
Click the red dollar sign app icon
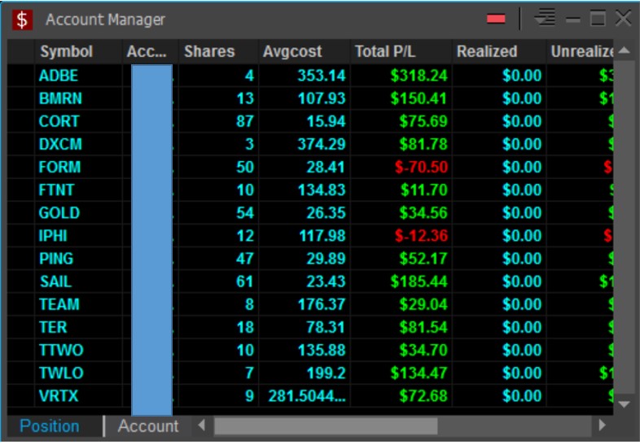click(x=22, y=20)
